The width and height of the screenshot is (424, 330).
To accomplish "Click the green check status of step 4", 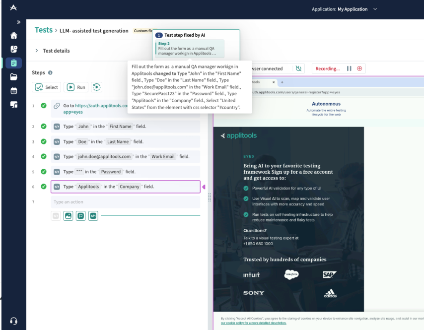I will (x=44, y=156).
